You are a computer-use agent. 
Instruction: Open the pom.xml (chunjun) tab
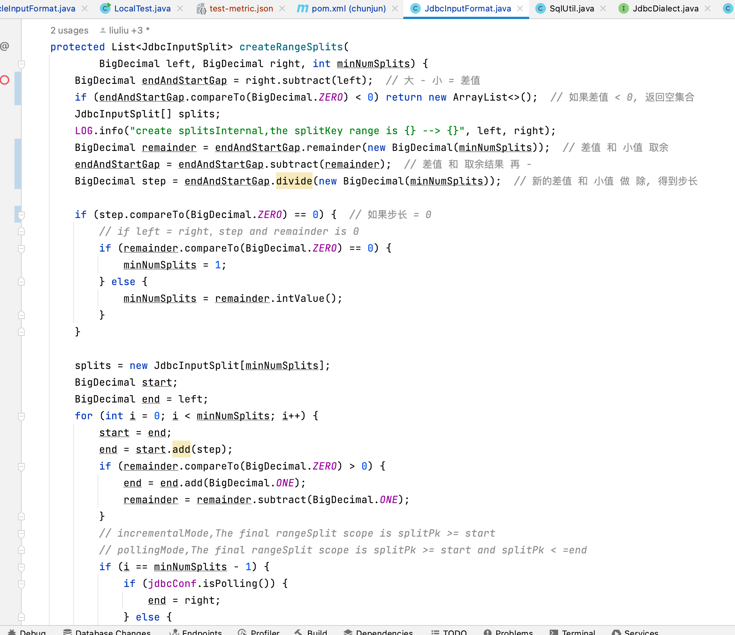coord(348,8)
